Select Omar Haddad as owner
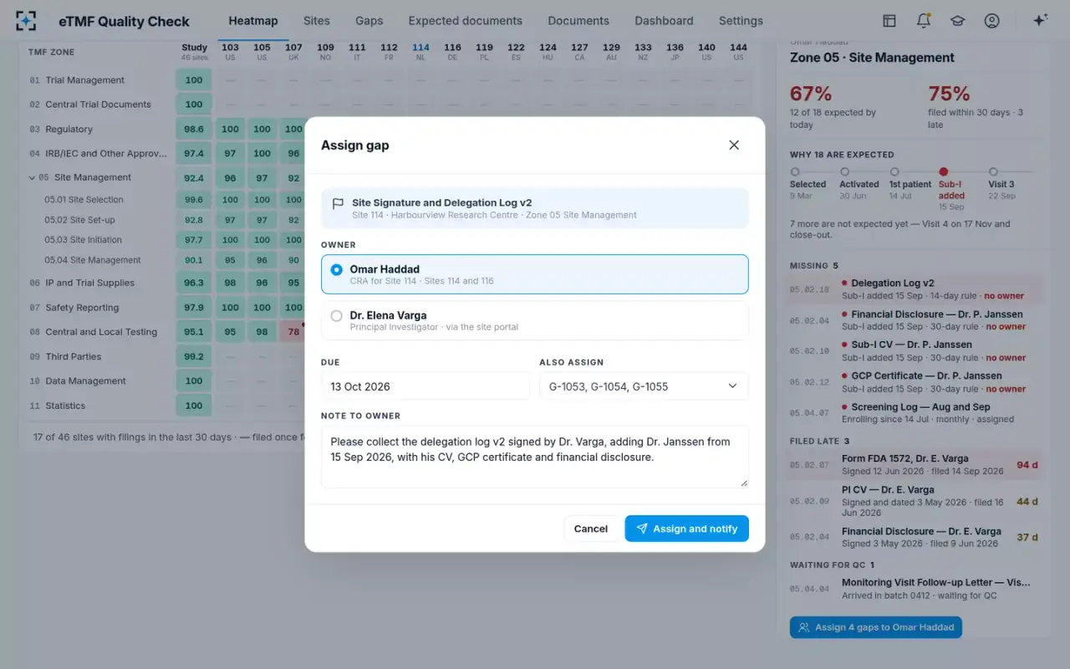1070x669 pixels. coord(535,274)
